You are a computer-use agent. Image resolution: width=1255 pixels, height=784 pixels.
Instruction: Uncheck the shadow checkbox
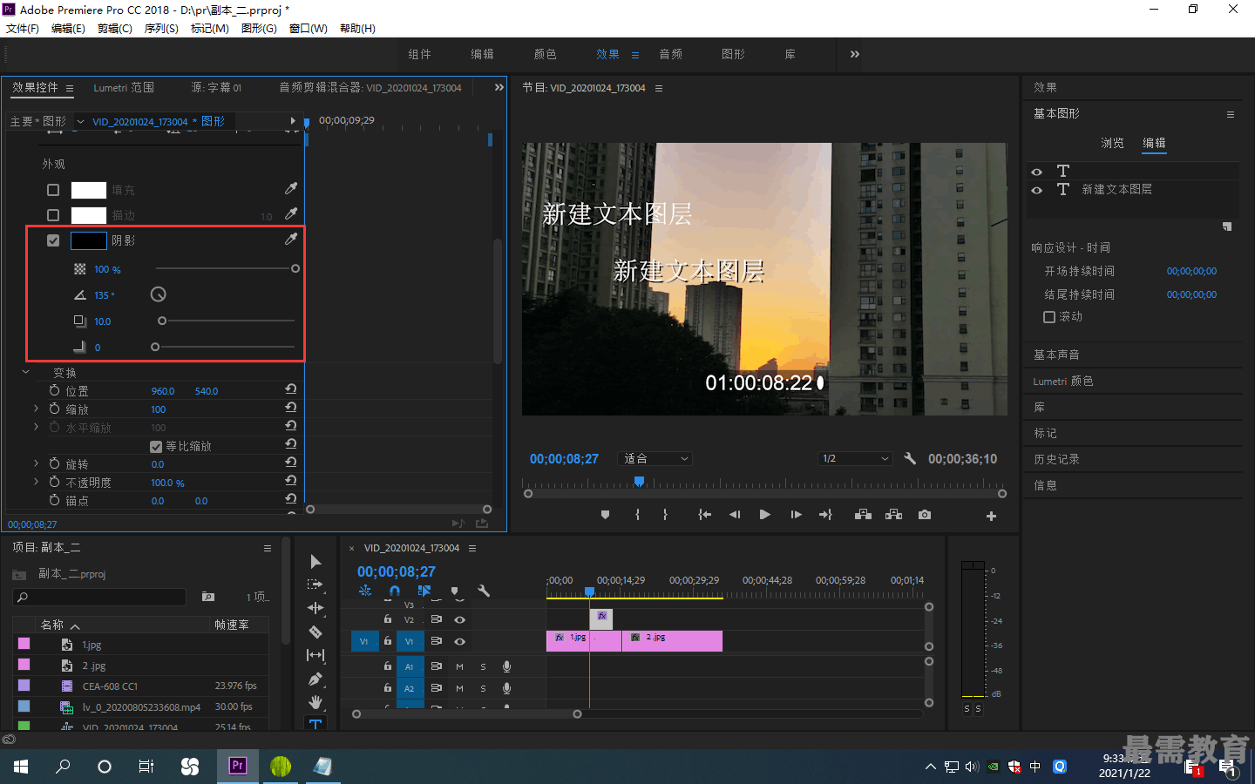click(x=53, y=240)
